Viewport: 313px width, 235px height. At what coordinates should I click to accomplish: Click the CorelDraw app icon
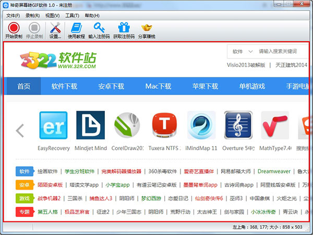click(127, 125)
